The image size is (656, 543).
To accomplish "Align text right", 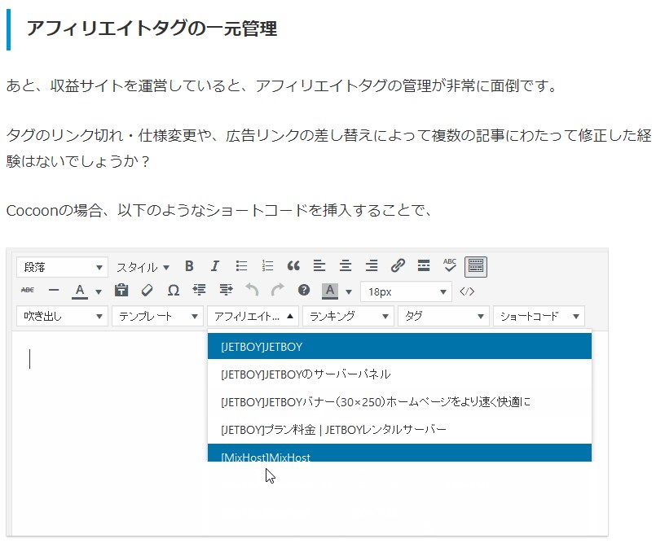I will click(x=372, y=266).
